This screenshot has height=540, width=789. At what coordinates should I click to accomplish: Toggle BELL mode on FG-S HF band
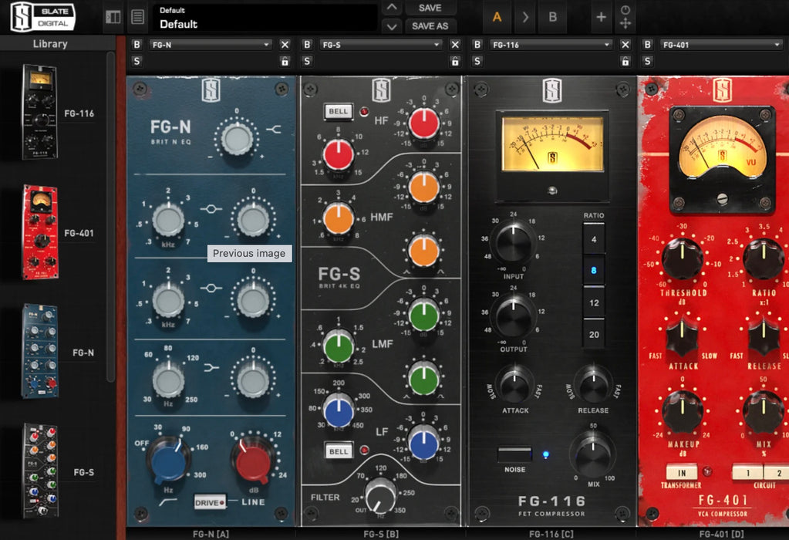337,109
